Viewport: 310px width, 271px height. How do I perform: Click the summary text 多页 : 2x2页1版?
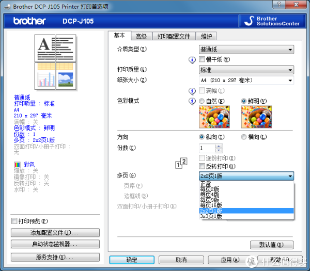pos(34,140)
